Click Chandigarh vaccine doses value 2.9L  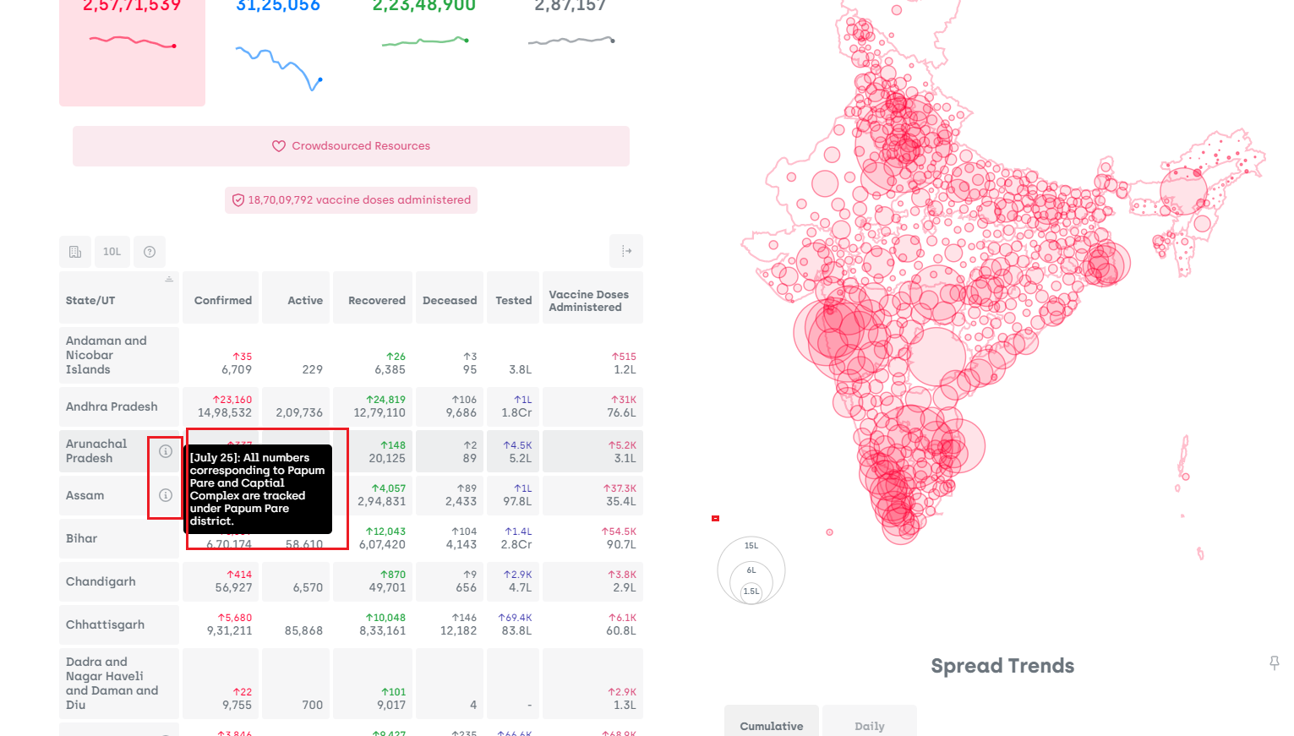coord(625,588)
